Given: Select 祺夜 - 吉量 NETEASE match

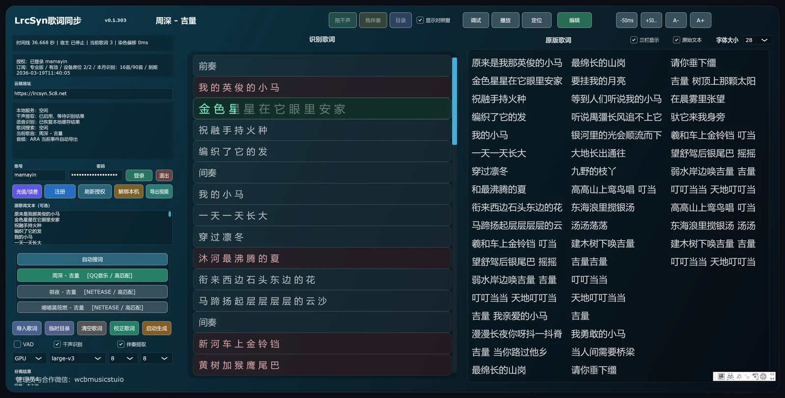Looking at the screenshot, I should 92,292.
